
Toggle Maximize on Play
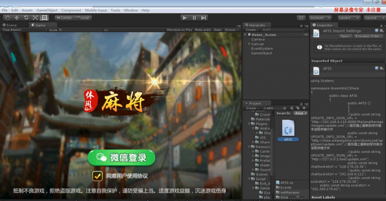point(179,30)
